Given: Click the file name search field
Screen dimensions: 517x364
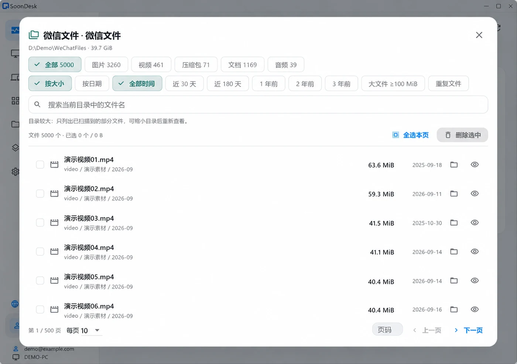Looking at the screenshot, I should tap(258, 105).
